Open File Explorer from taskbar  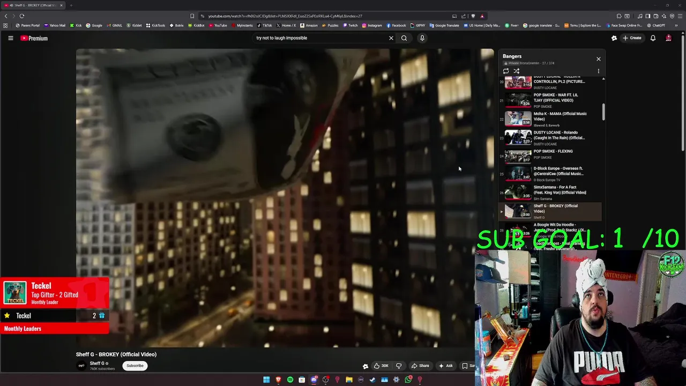tap(349, 380)
